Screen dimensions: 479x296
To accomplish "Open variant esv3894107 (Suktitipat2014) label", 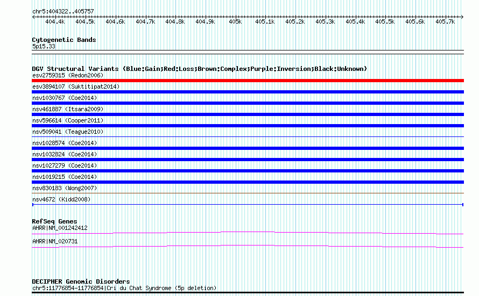I will point(76,86).
